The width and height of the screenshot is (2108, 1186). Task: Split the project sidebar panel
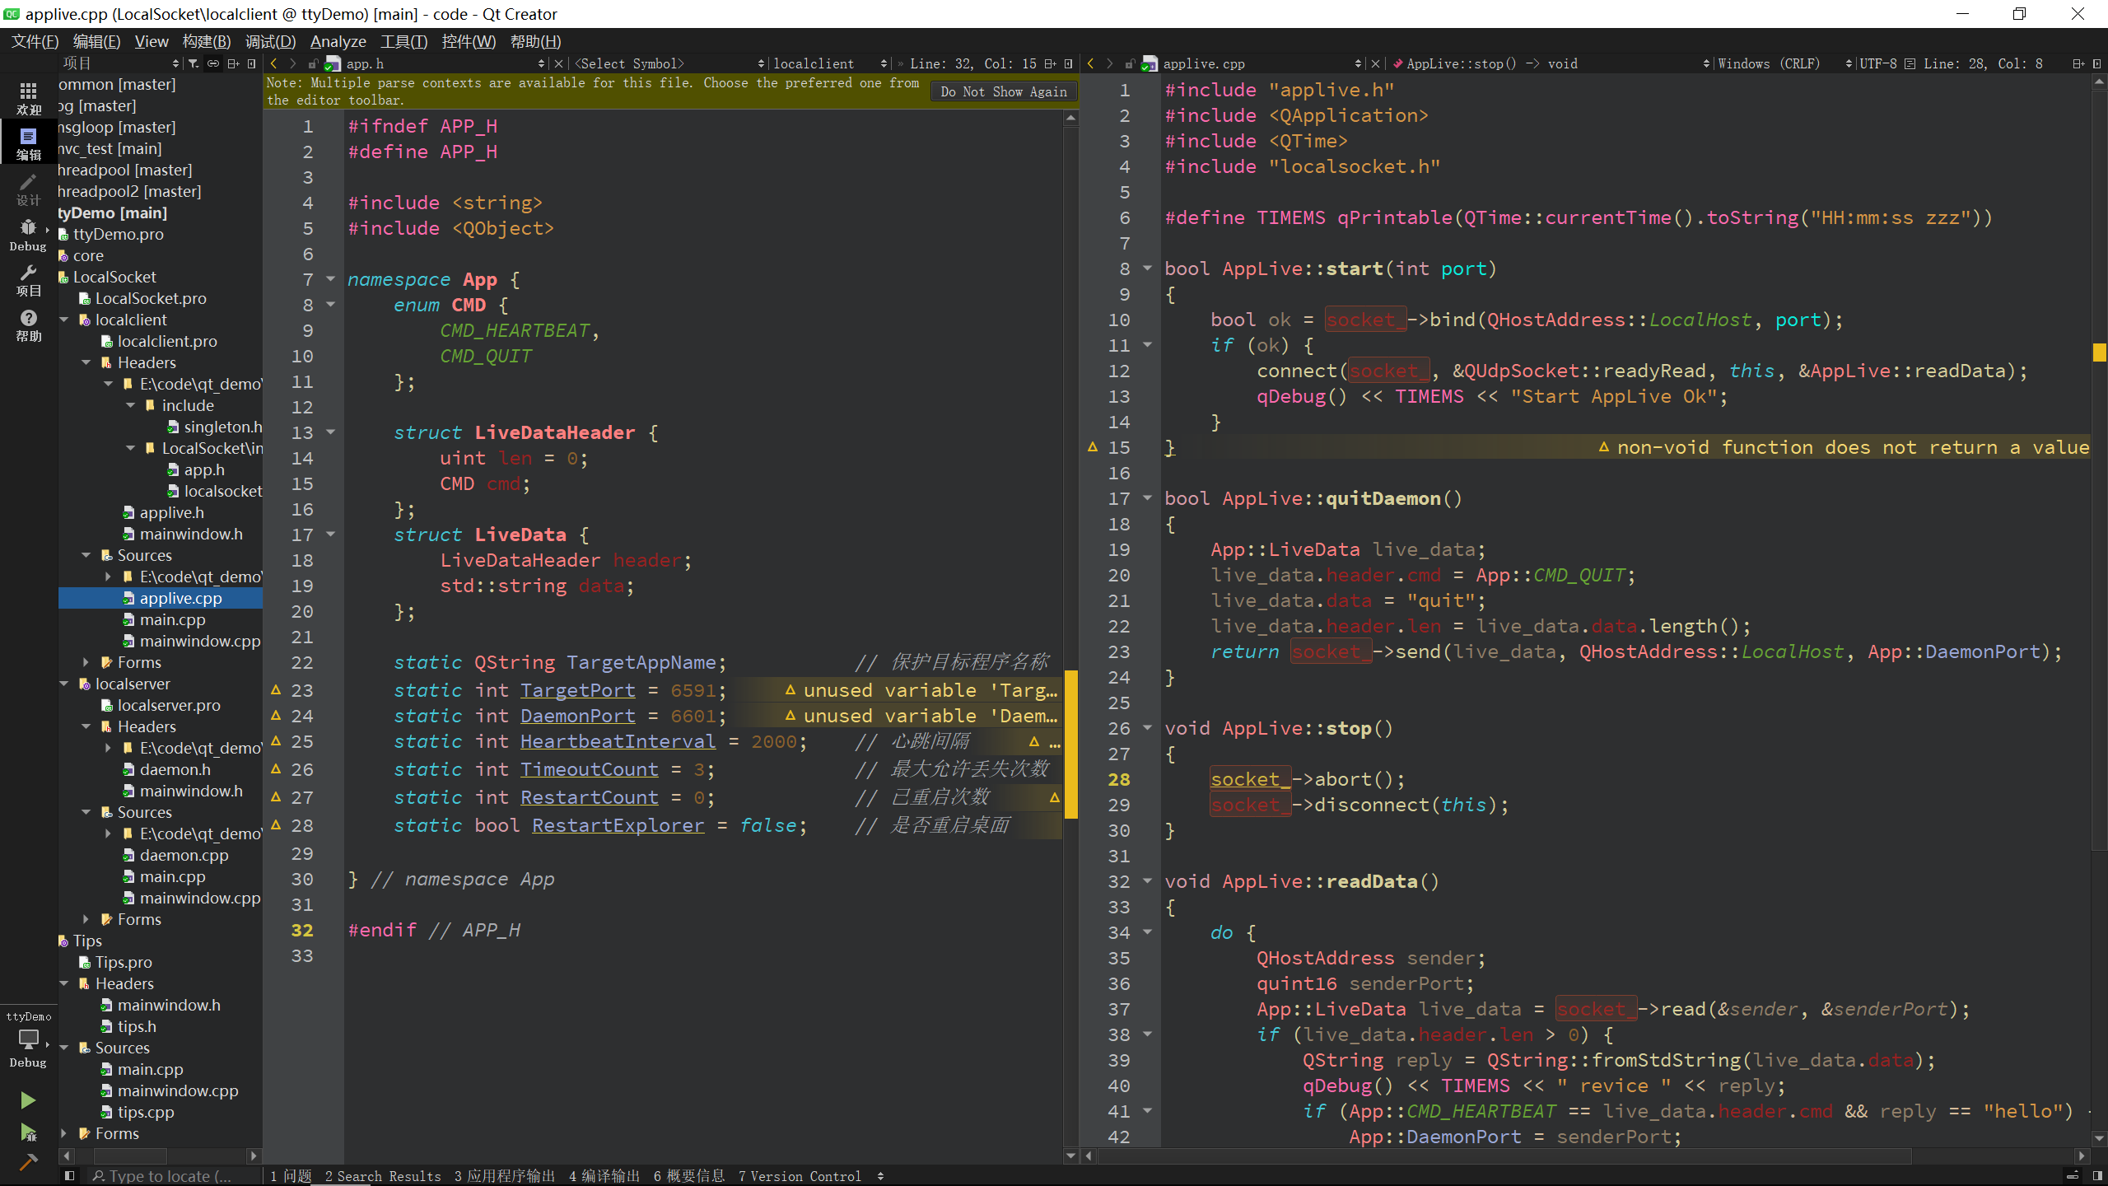click(x=233, y=63)
